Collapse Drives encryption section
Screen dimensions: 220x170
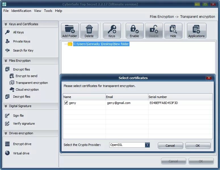(x=6, y=133)
